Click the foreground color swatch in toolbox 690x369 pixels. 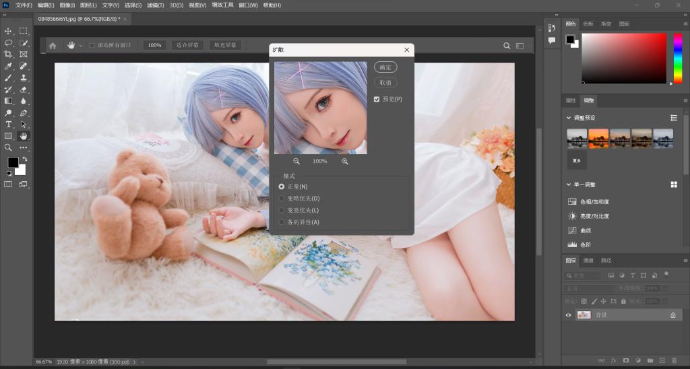(x=13, y=162)
